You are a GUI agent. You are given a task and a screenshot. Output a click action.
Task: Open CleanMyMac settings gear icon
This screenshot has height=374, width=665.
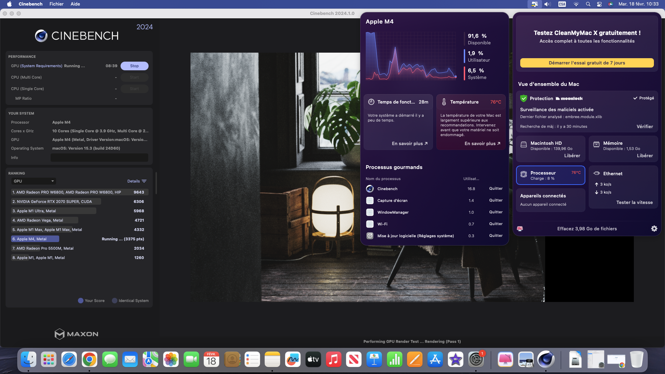[654, 229]
